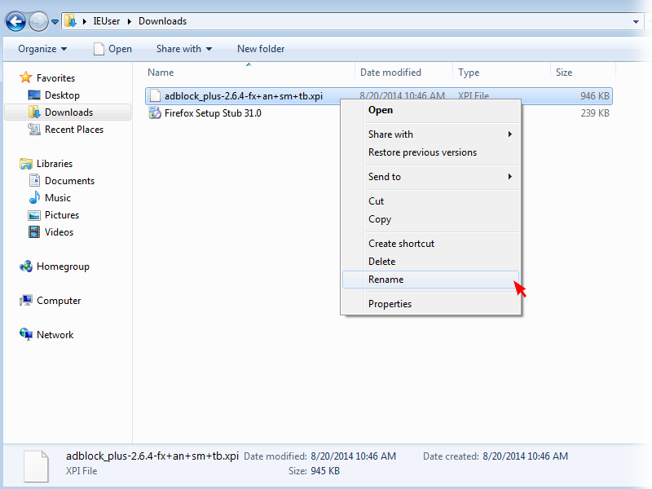The height and width of the screenshot is (489, 652).
Task: Open the Share with toolbar dropdown
Action: click(x=184, y=49)
